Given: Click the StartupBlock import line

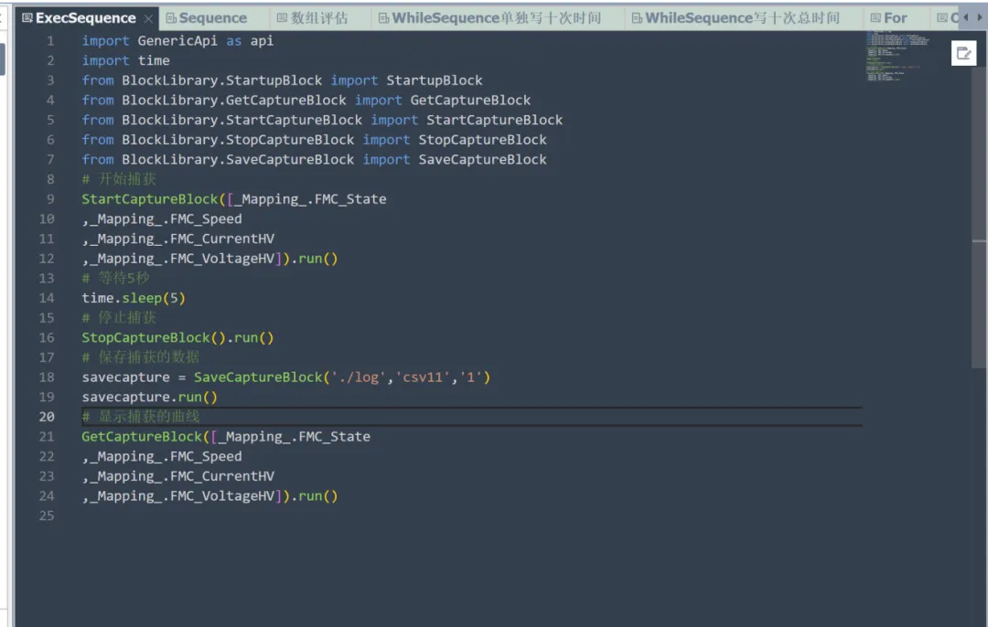Looking at the screenshot, I should click(283, 80).
